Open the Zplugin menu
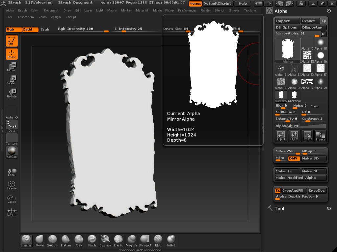 tap(56, 17)
